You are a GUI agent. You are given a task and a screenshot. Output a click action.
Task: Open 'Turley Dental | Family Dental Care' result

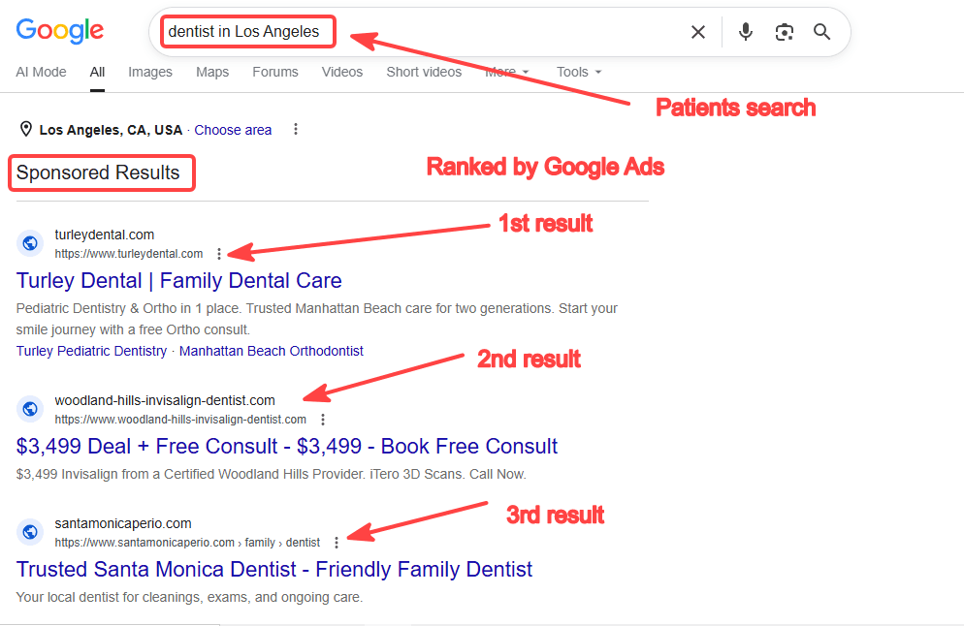click(x=178, y=281)
